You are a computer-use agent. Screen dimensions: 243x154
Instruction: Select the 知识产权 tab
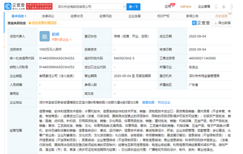click(x=163, y=16)
